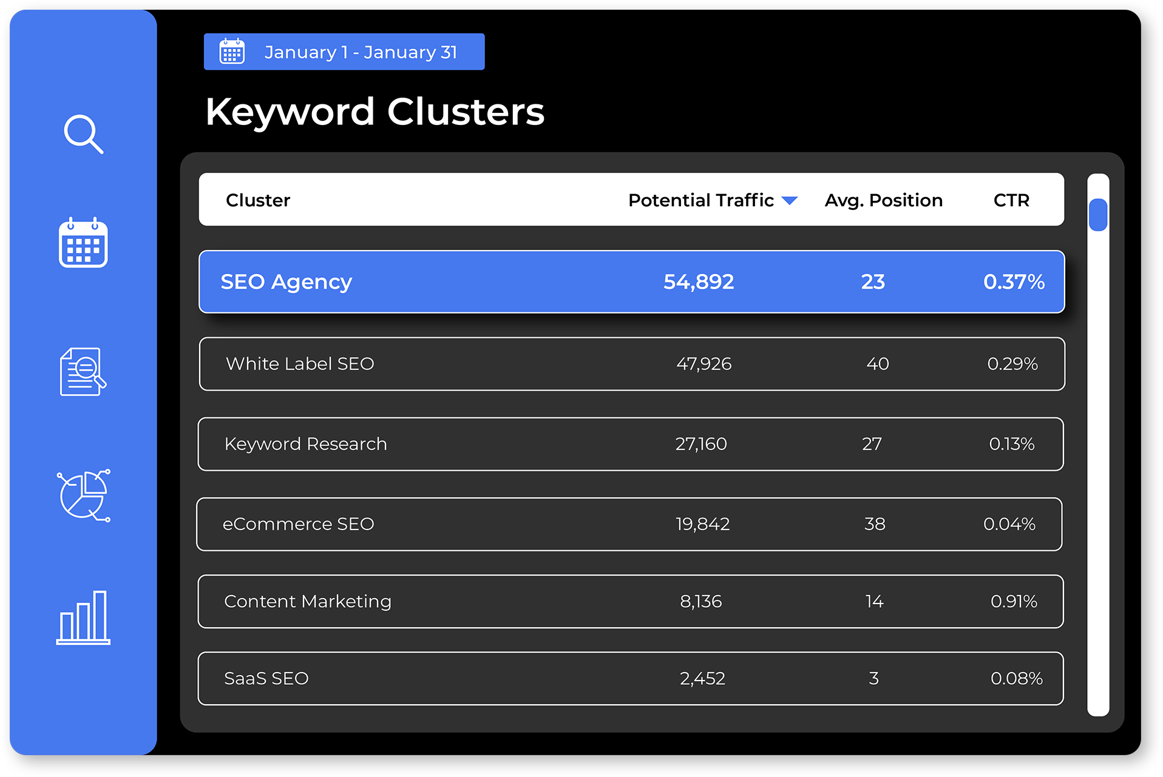Open January 1 - January 31 date picker
Image resolution: width=1163 pixels, height=777 pixels.
coord(361,52)
